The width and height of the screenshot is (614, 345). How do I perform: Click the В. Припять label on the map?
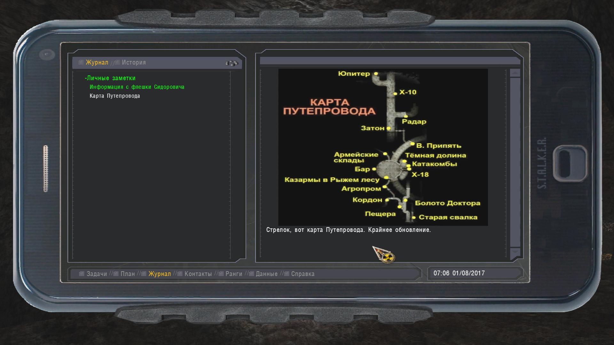click(x=439, y=146)
